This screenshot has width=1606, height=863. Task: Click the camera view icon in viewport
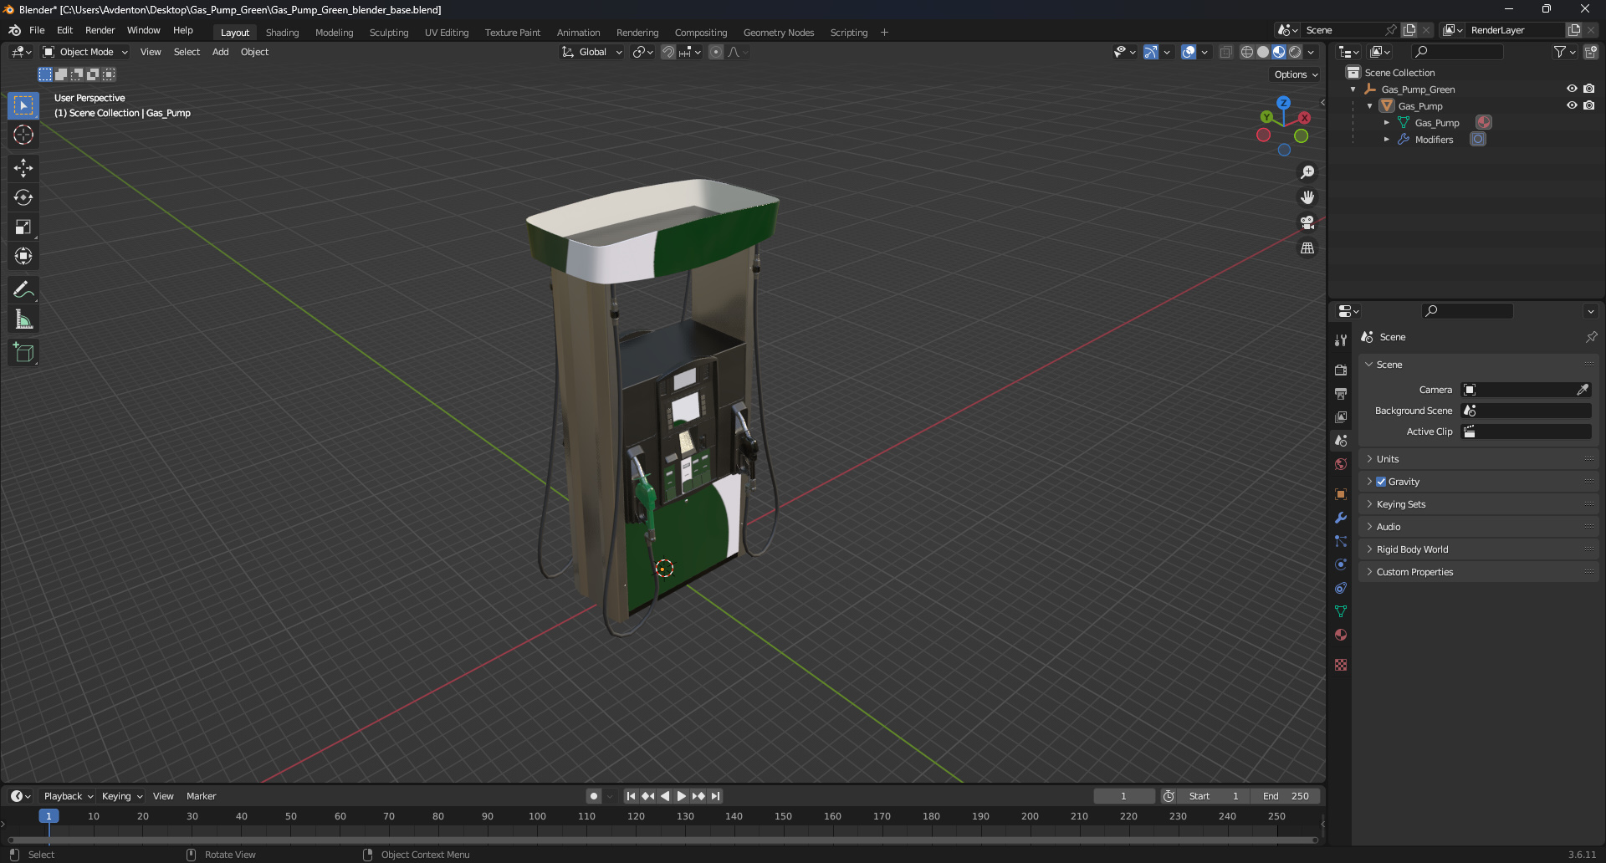[x=1307, y=223]
